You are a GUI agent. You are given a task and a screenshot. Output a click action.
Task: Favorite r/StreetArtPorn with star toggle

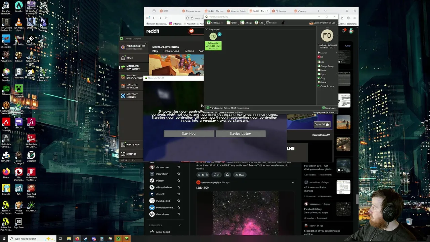coord(179,187)
